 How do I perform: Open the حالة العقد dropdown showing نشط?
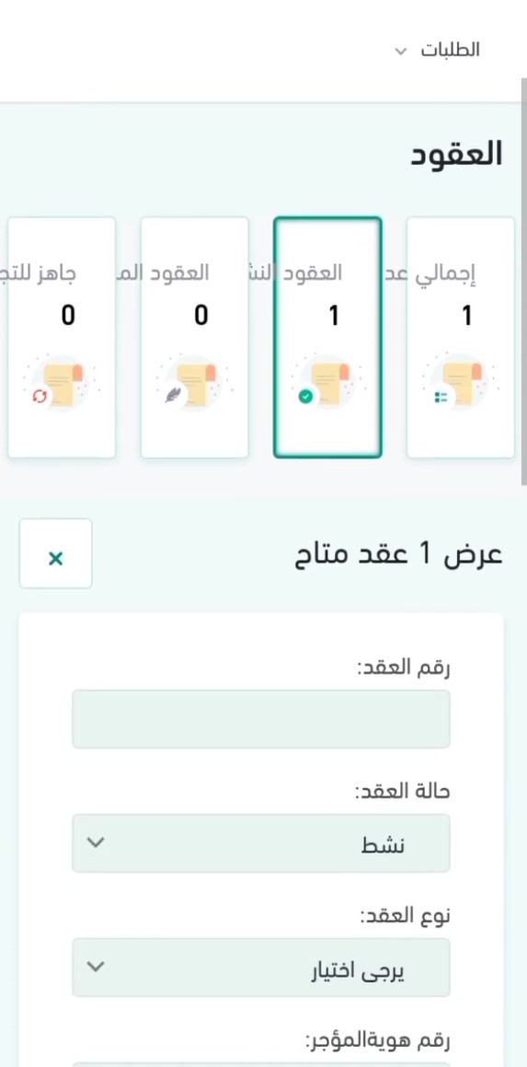click(x=261, y=843)
